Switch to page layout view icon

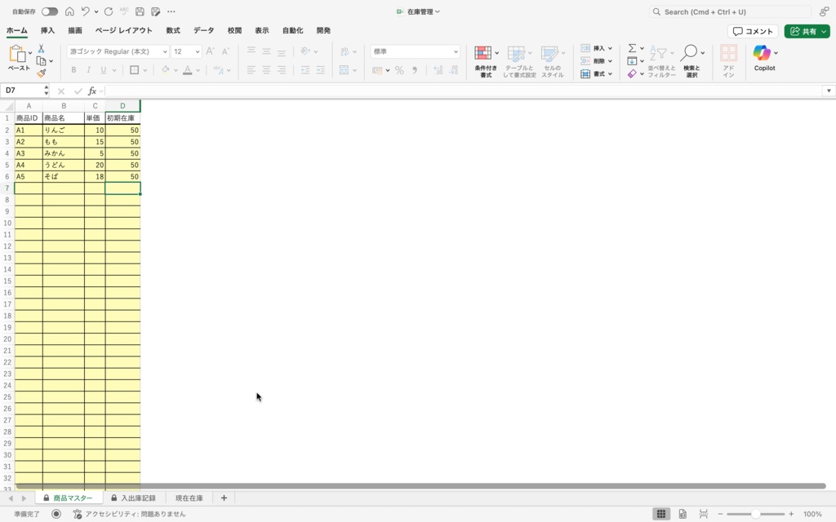tap(683, 514)
